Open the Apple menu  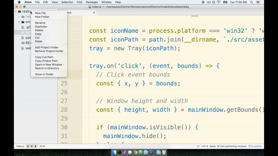click(19, 2)
